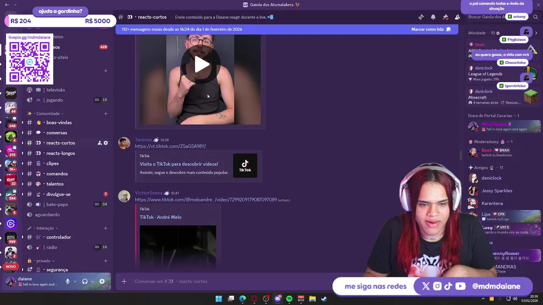
Task: Mute the microphone
Action: click(x=67, y=281)
